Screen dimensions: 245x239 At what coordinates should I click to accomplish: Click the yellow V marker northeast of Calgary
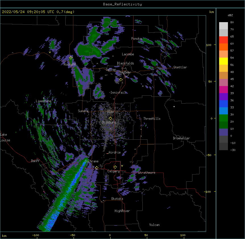122,166
